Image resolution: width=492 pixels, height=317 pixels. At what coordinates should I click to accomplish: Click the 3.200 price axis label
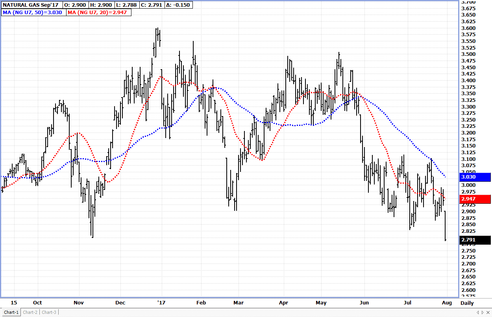[468, 133]
